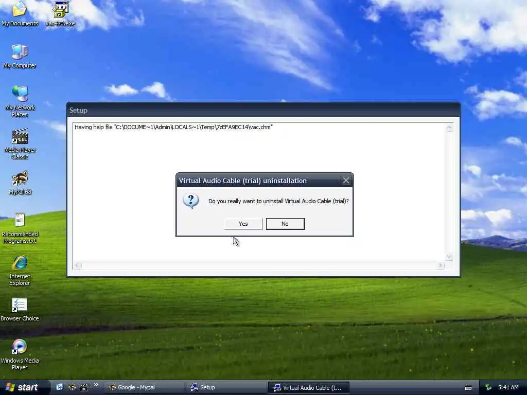527x395 pixels.
Task: Switch to Virtual Audio Cable taskbar button
Action: coord(309,387)
